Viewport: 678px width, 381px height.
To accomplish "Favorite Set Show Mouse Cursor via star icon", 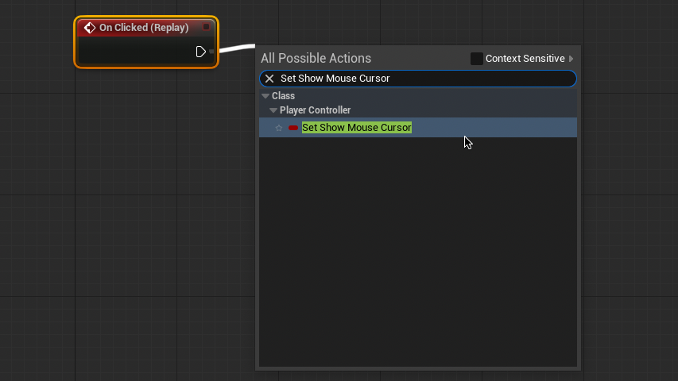I will pyautogui.click(x=279, y=128).
